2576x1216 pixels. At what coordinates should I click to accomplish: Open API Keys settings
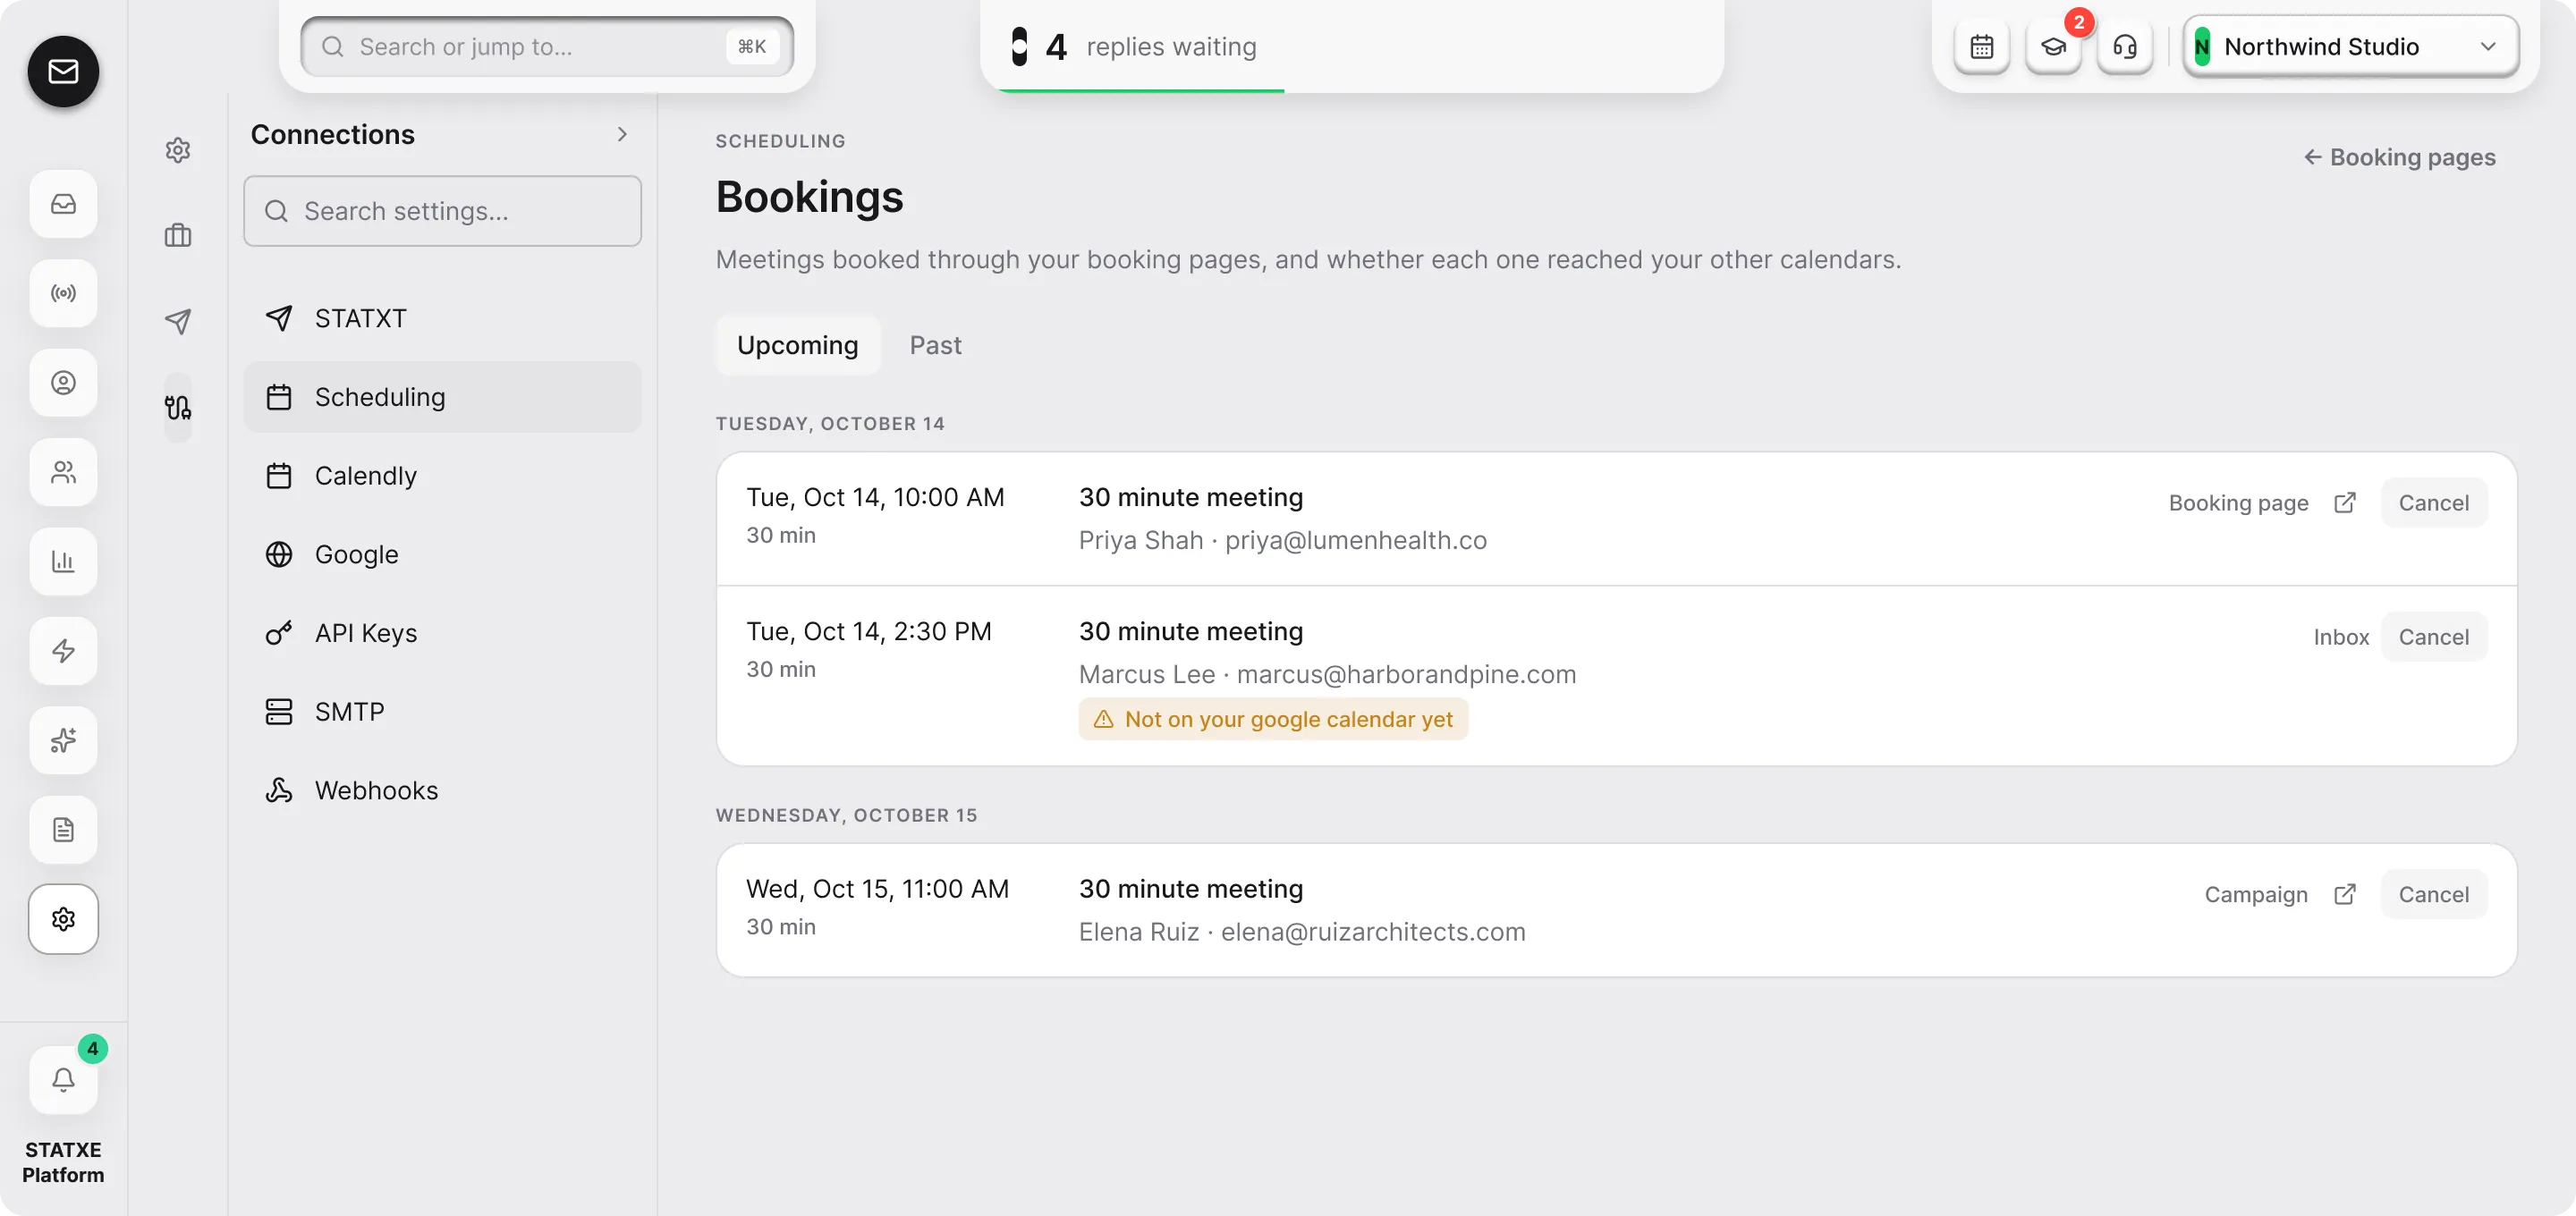[442, 633]
